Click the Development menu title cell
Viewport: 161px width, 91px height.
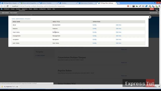56,25
